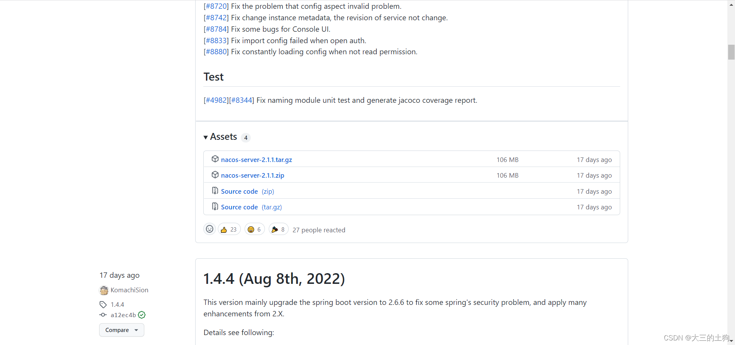The height and width of the screenshot is (345, 735).
Task: Open the KomachiSion profile link
Action: [x=129, y=290]
